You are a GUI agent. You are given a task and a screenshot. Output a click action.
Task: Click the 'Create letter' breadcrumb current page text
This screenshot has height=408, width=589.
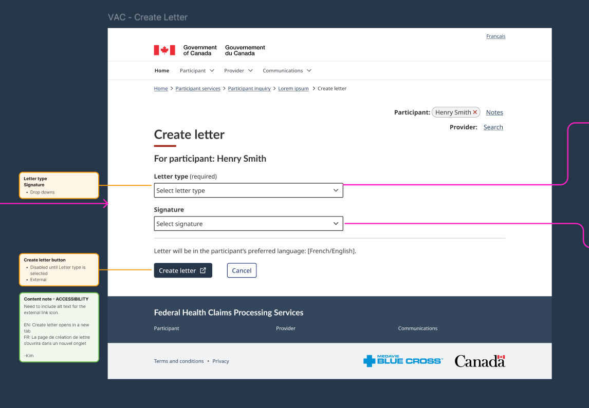[x=332, y=88]
